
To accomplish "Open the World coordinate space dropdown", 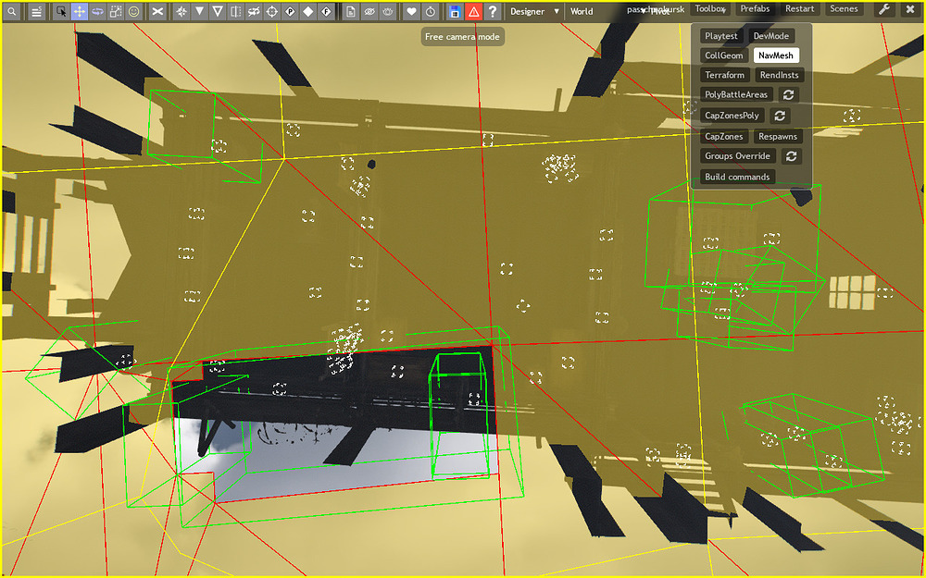I will [x=597, y=11].
